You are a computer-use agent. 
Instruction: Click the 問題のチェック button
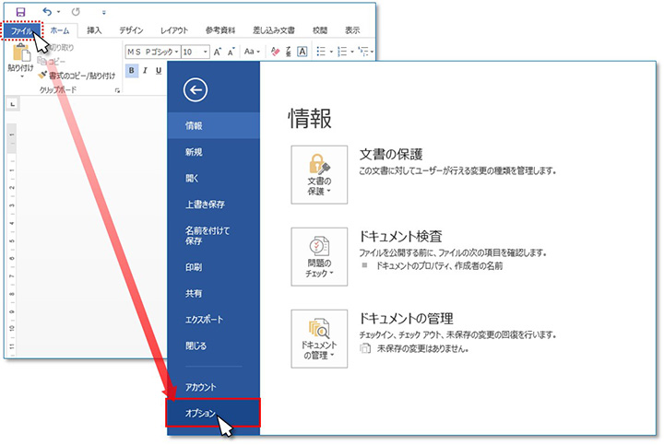point(319,257)
